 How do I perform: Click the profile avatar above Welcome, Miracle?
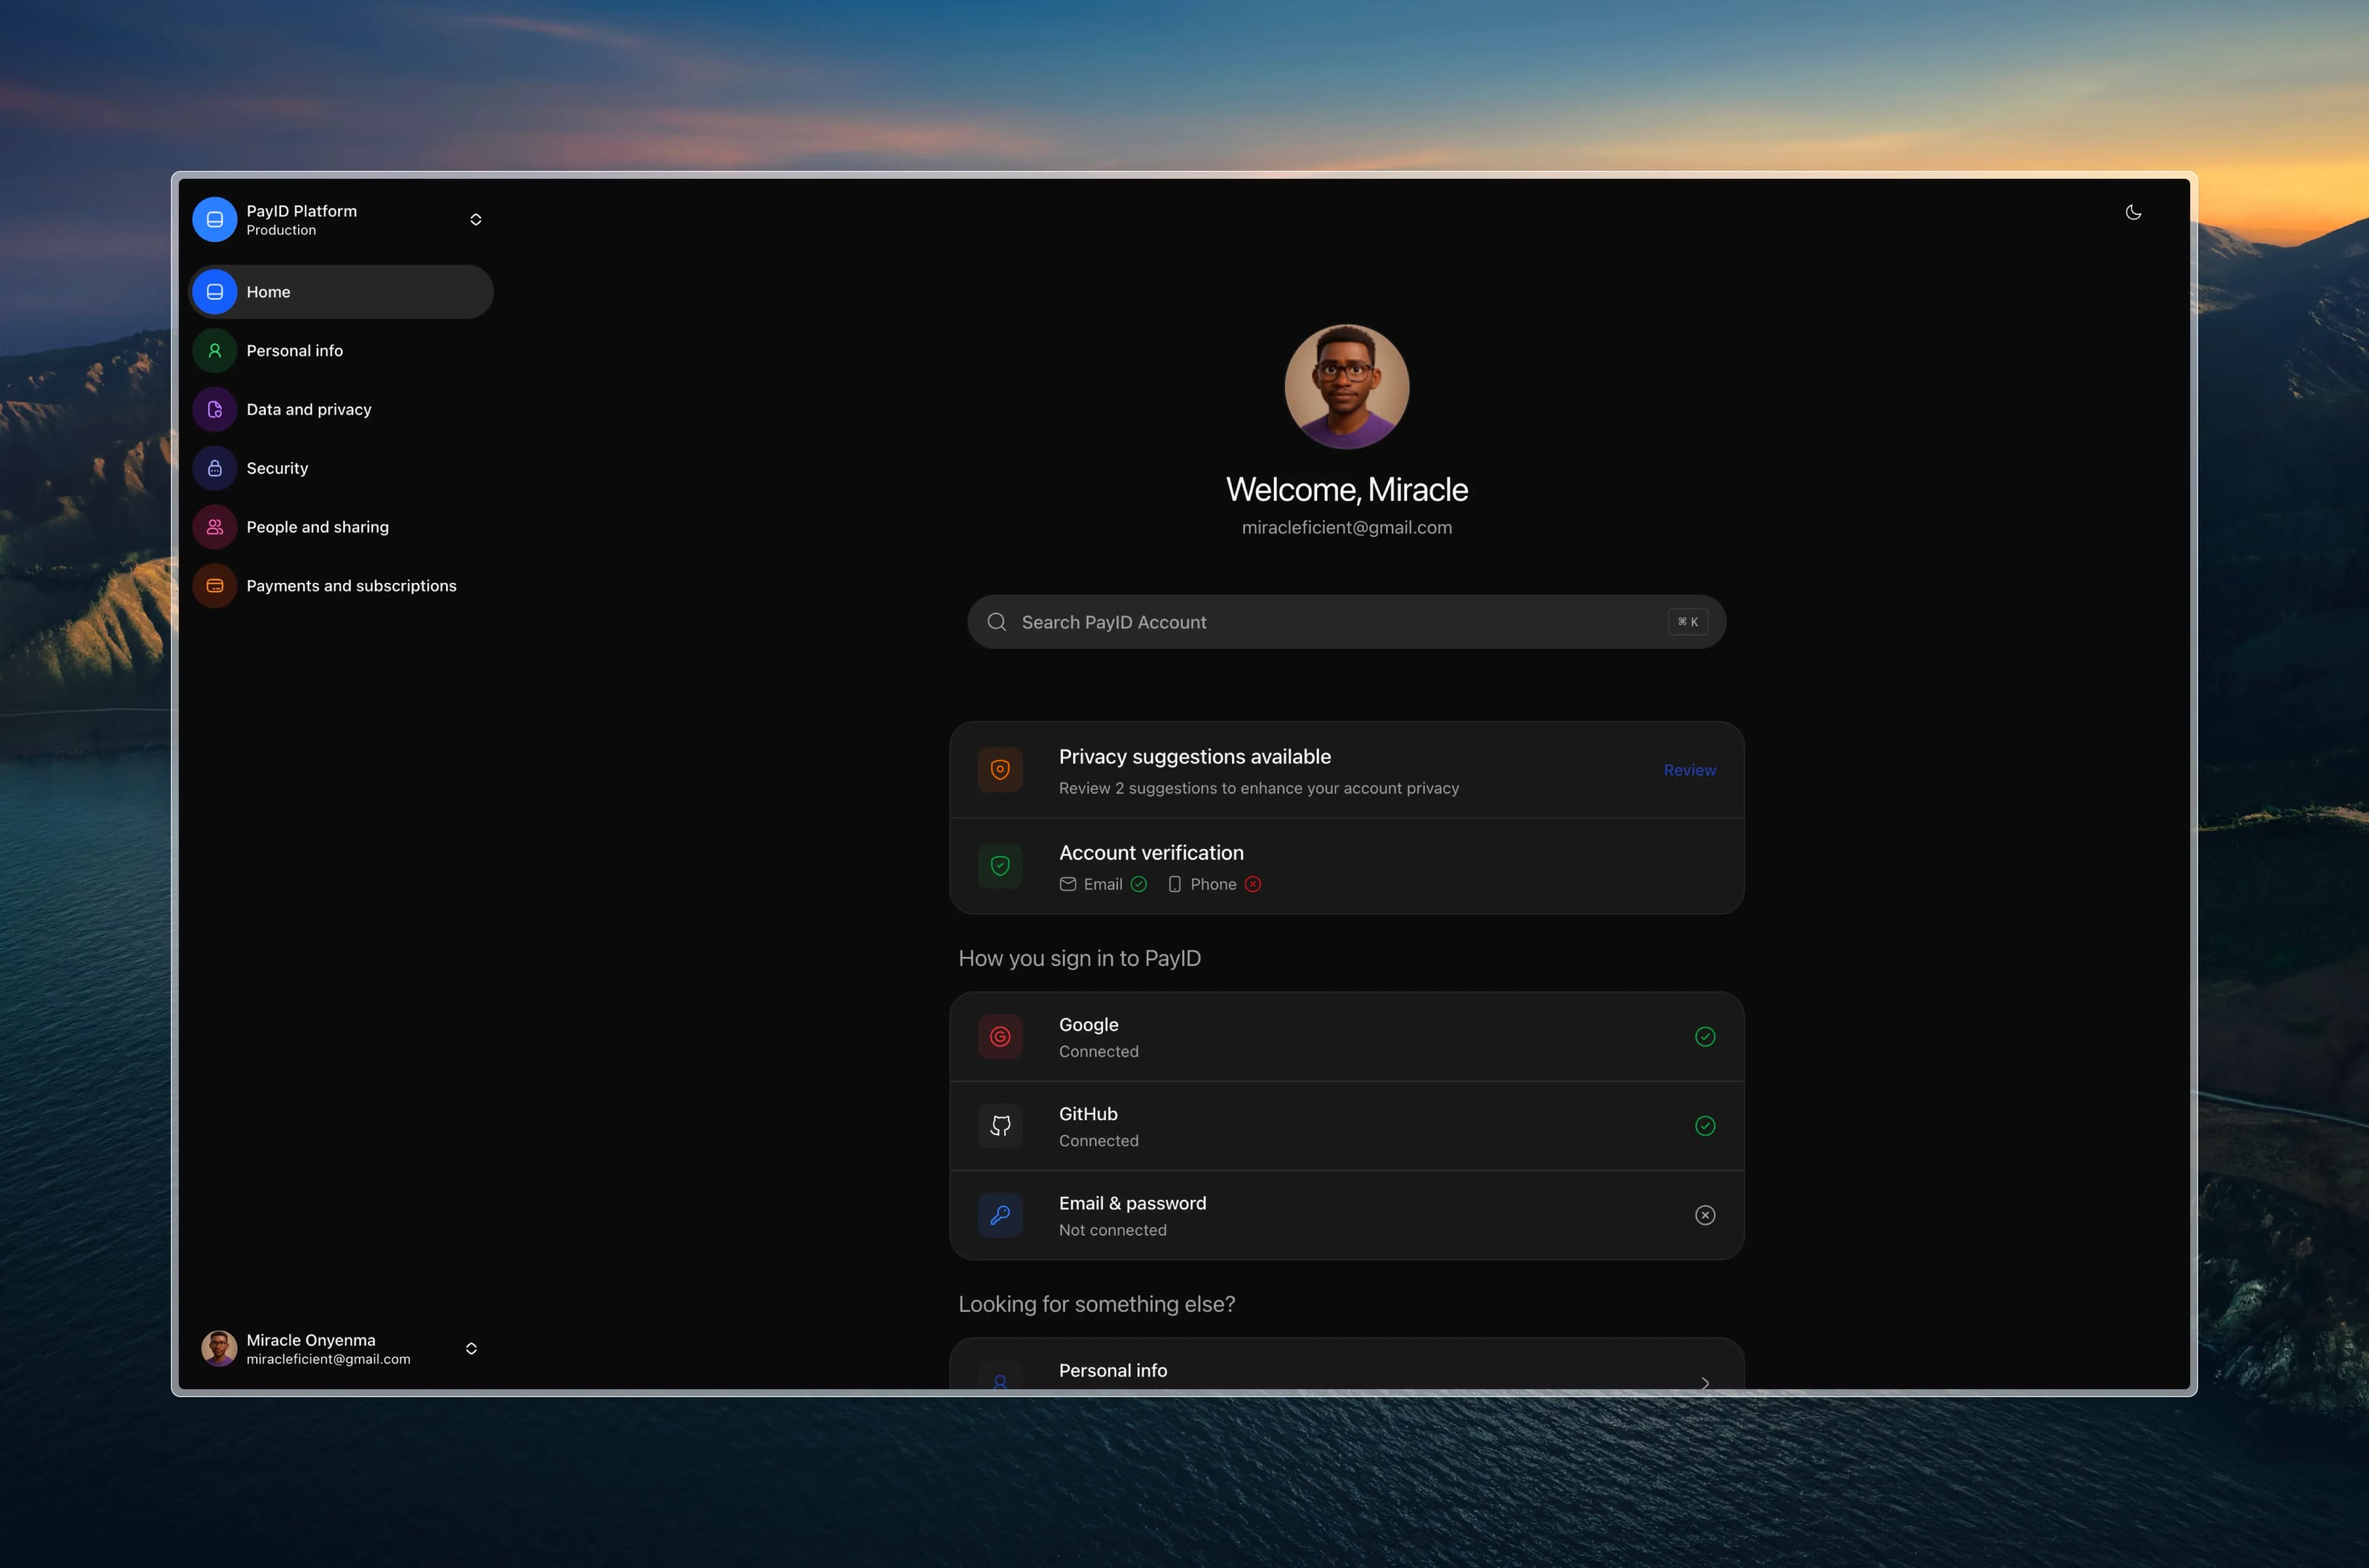[1346, 386]
